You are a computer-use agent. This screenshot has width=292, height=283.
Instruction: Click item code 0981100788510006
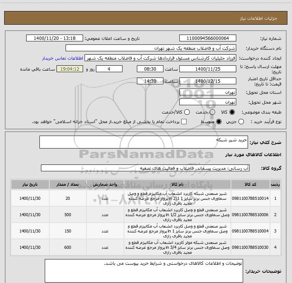[x=250, y=215]
